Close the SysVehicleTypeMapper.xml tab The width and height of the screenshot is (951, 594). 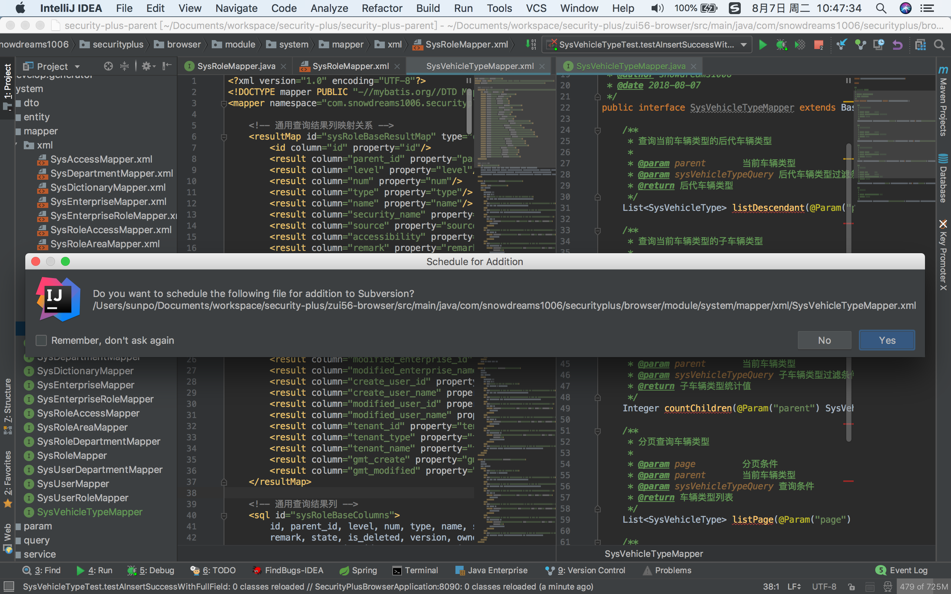[542, 66]
